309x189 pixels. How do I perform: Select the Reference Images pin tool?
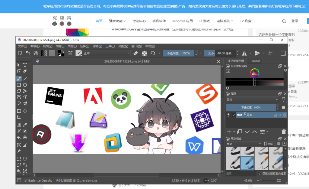pos(19,151)
